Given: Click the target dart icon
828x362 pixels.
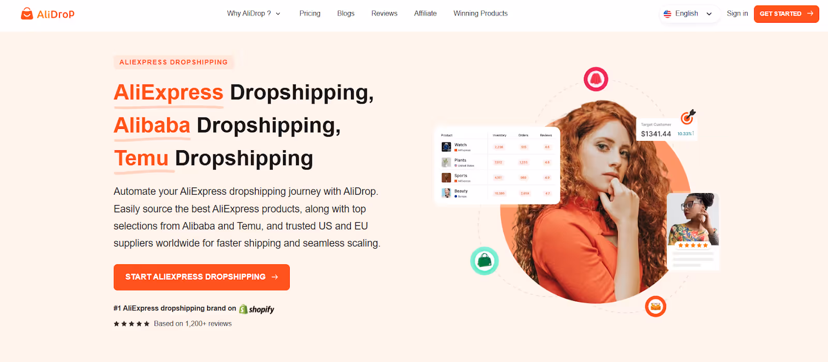Looking at the screenshot, I should (688, 117).
